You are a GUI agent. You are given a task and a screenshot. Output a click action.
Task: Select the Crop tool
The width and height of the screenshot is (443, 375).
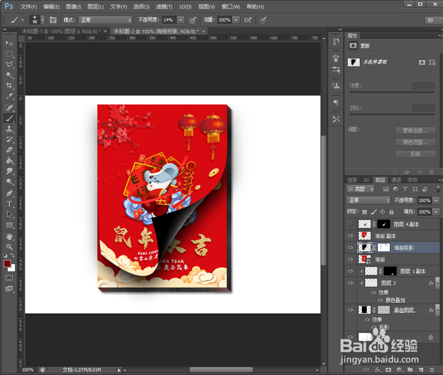(9, 85)
